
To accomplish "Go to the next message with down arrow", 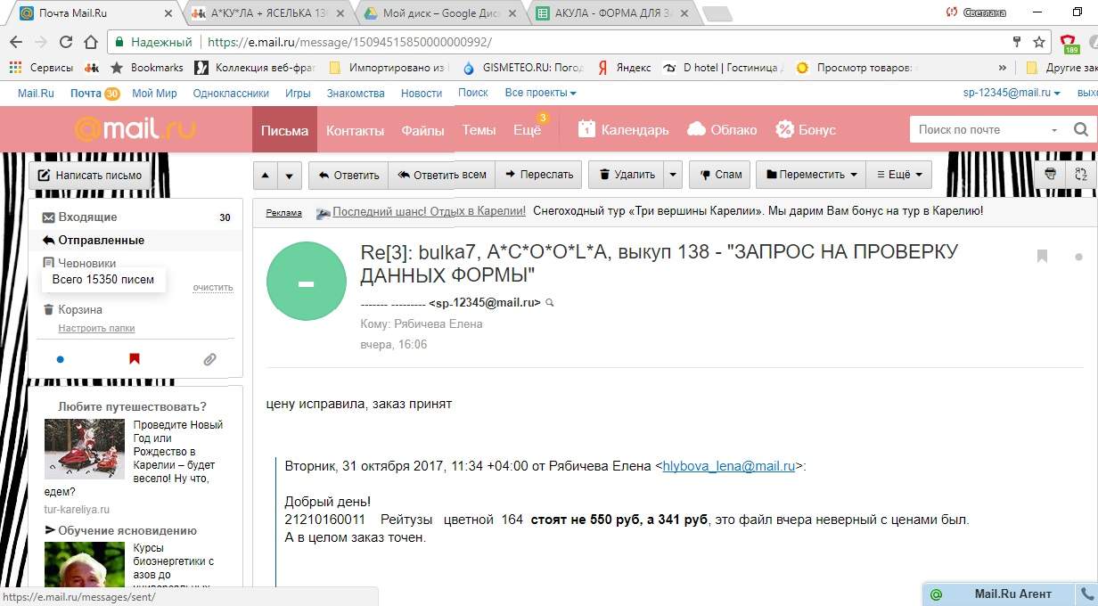I will tap(289, 175).
